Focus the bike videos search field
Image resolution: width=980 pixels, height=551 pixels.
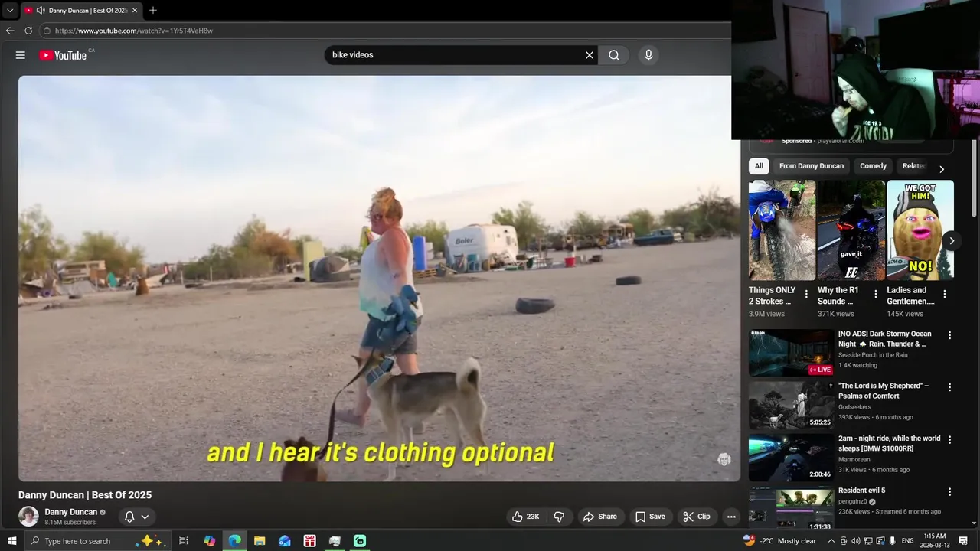[x=456, y=55]
